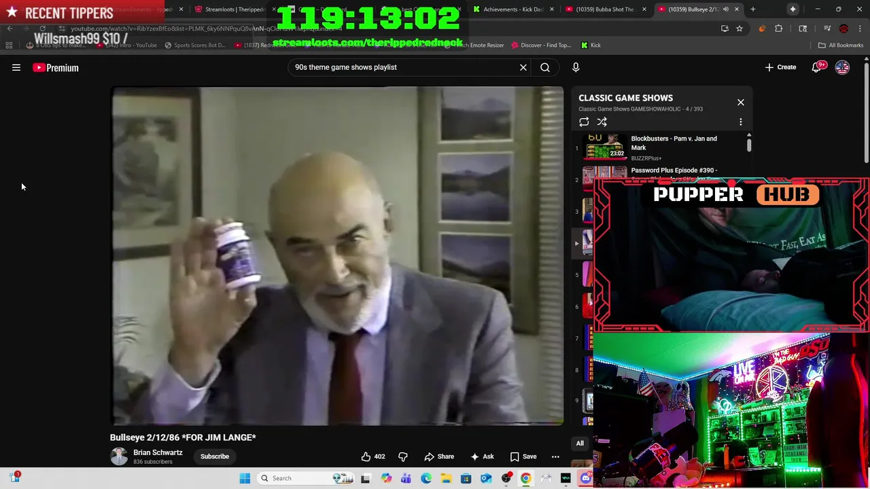Clear the search text with the X
Viewport: 870px width, 489px height.
click(x=523, y=67)
